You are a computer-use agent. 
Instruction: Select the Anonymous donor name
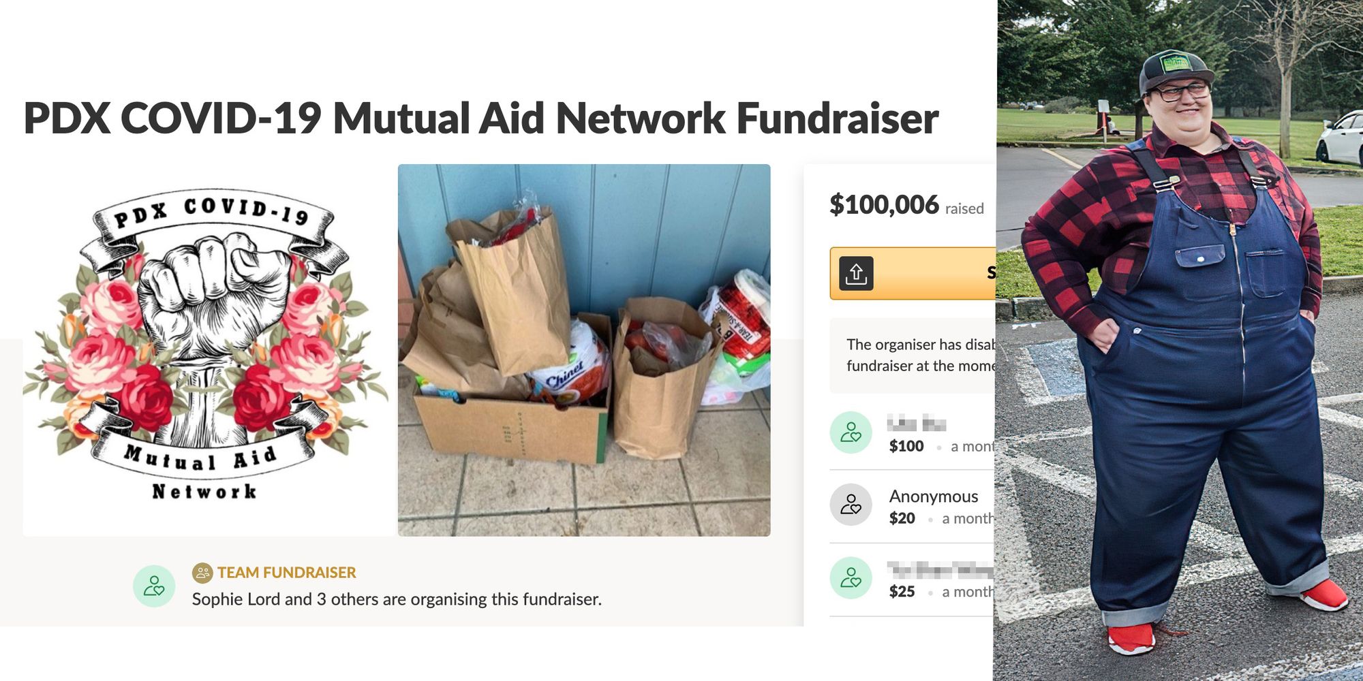click(934, 496)
